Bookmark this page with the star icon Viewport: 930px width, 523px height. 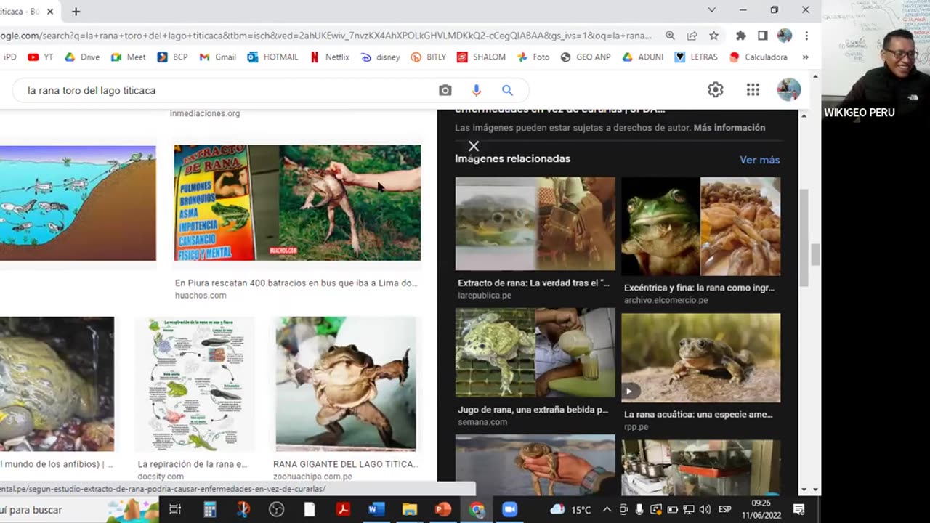tap(713, 36)
